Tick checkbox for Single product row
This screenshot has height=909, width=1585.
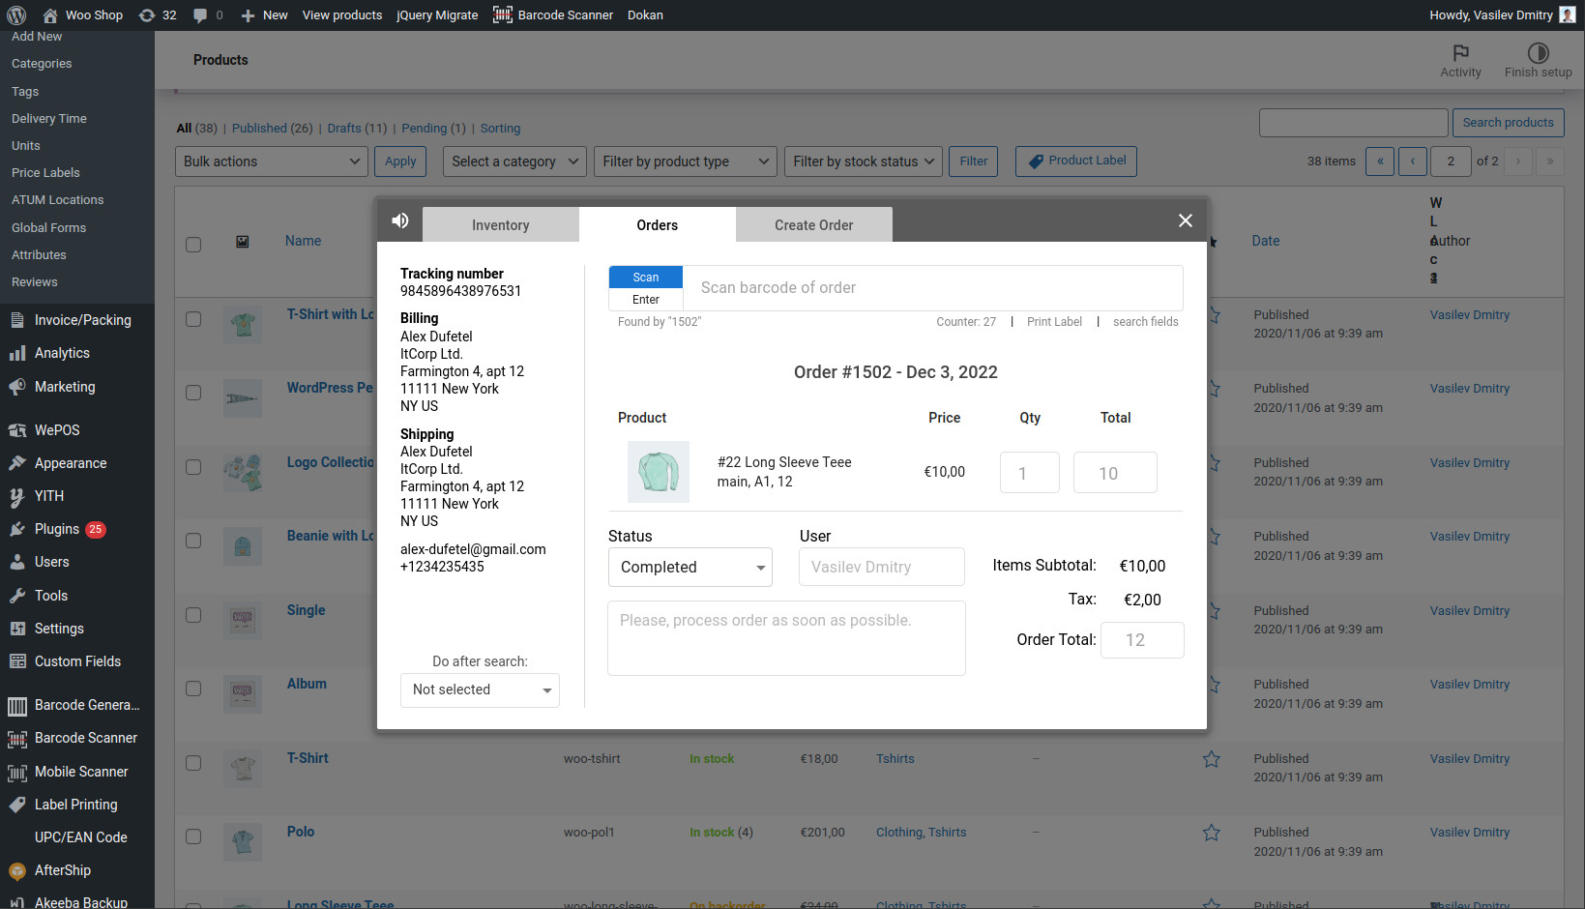tap(193, 615)
